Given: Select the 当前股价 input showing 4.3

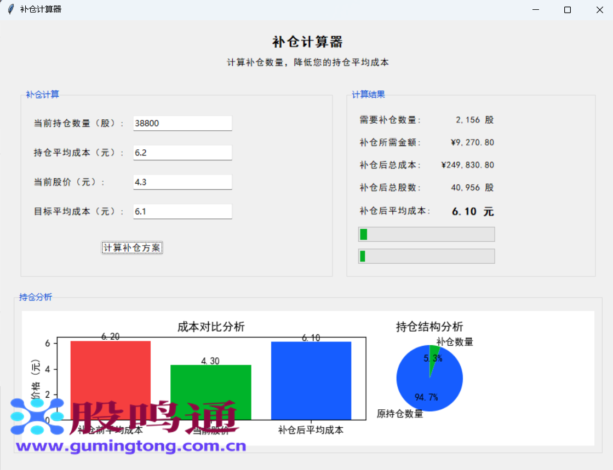Looking at the screenshot, I should tap(182, 182).
